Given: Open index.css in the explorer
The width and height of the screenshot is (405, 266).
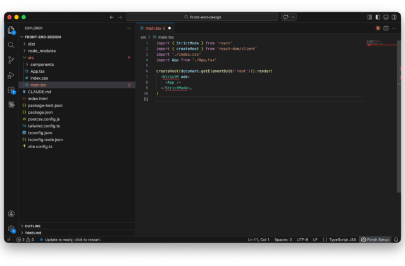Looking at the screenshot, I should coord(77,78).
